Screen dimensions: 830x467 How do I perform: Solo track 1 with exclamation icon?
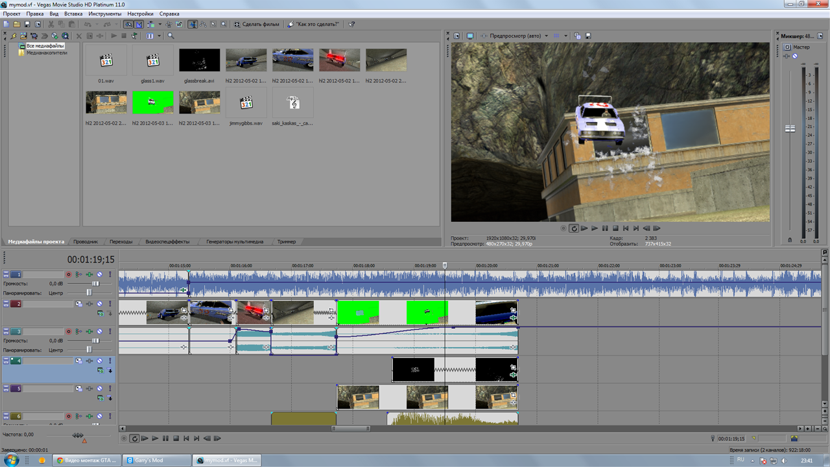pyautogui.click(x=110, y=274)
